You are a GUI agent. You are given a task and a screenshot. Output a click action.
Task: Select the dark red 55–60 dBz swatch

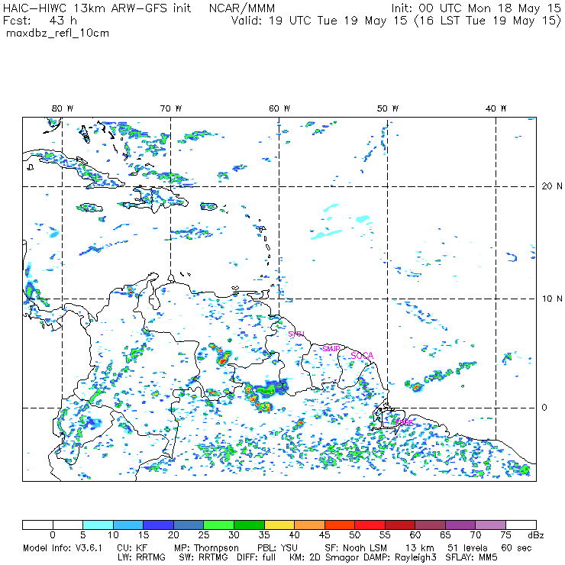click(400, 525)
